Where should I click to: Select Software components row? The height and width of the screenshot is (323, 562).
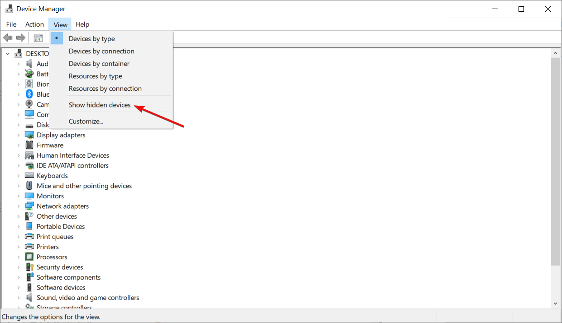68,277
